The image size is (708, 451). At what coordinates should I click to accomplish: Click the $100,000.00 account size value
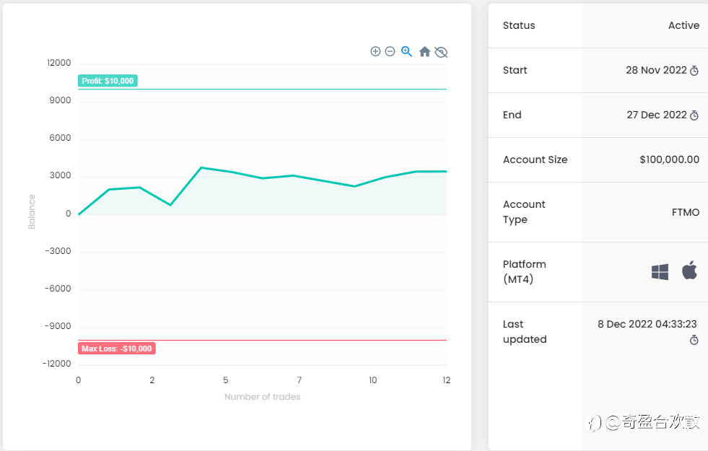[x=669, y=159]
